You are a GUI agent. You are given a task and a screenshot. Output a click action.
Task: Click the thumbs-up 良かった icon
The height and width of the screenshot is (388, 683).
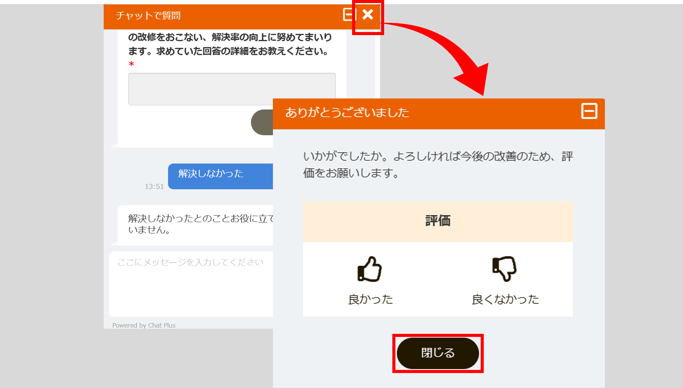point(370,269)
